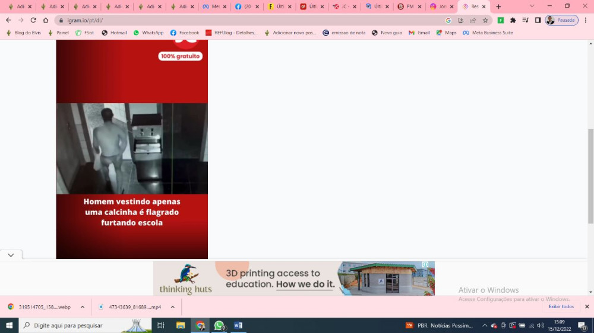
Task: Click the Chrome taskbar icon
Action: tap(200, 325)
